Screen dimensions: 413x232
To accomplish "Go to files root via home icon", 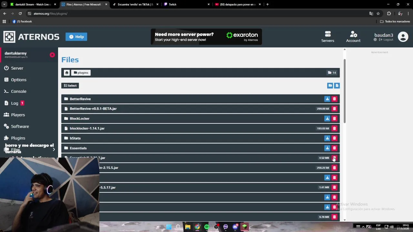I will 67,72.
